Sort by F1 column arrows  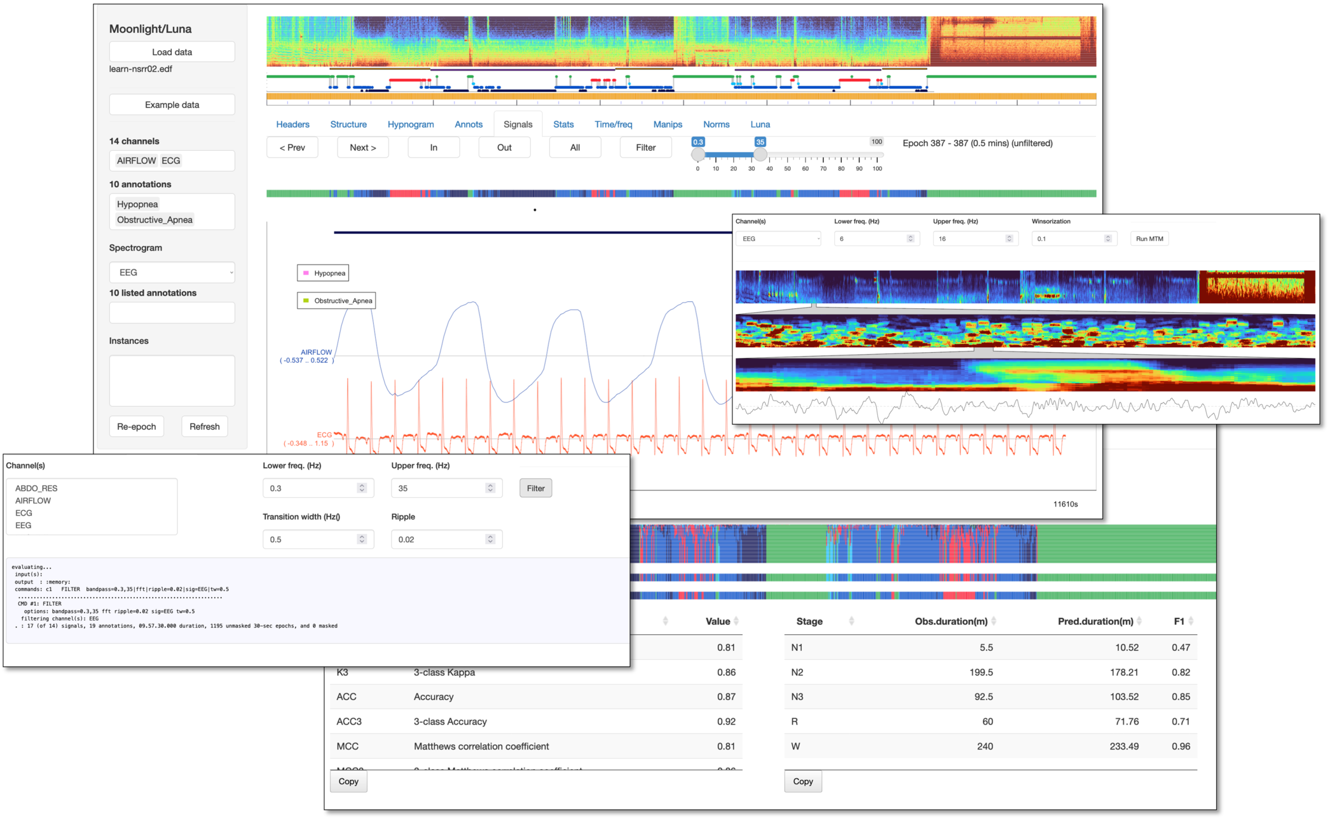(1191, 621)
